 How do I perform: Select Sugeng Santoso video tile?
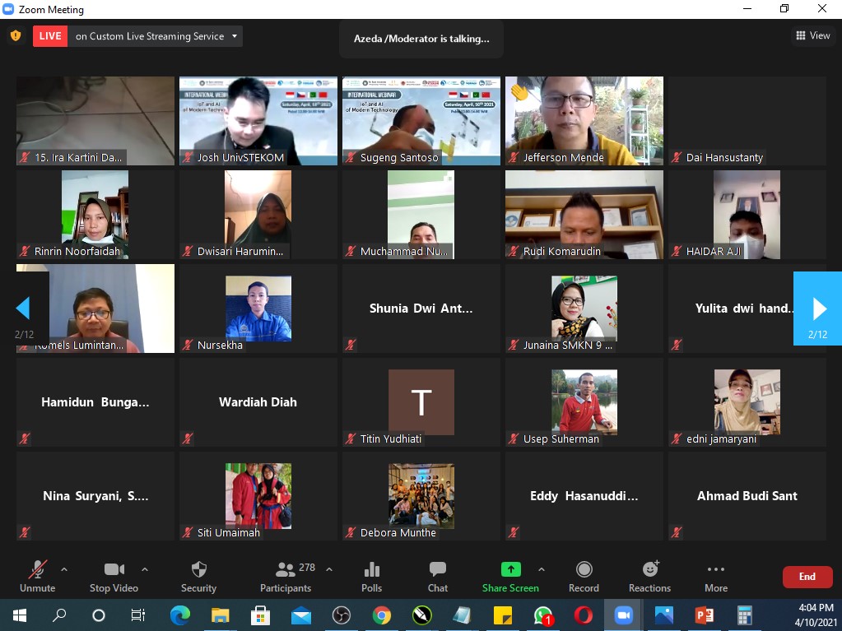[x=421, y=121]
